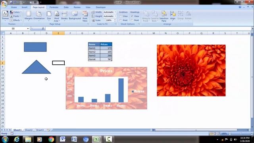Viewport: 254px width, 143px height.
Task: Click the cell with value 747
Action: coord(106,59)
